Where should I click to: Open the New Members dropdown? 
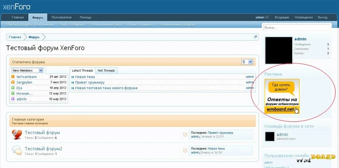27,71
